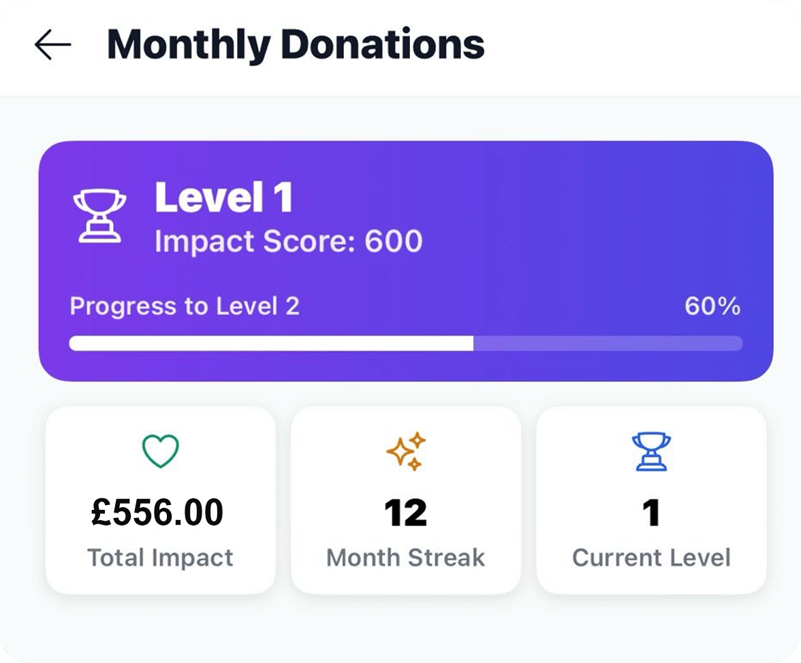This screenshot has width=801, height=663.
Task: Open the Total Impact card
Action: (x=161, y=500)
